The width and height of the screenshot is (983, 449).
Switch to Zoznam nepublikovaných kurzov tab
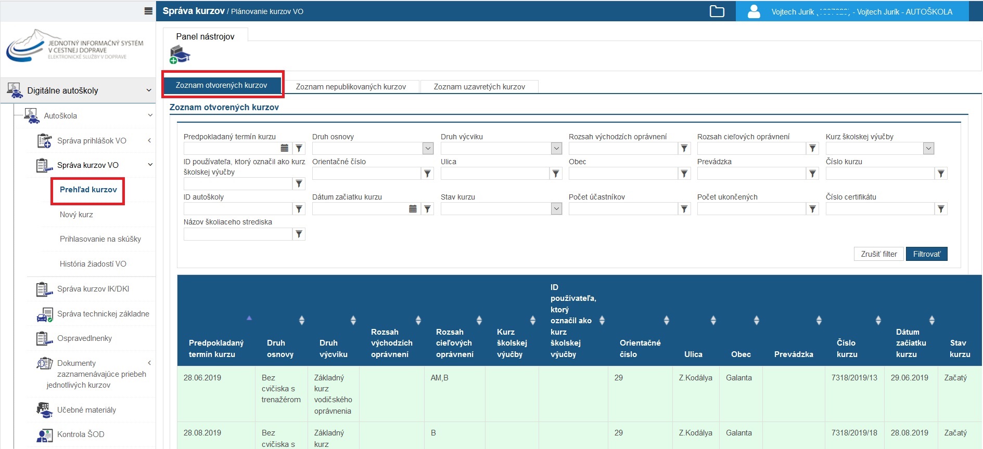point(351,87)
